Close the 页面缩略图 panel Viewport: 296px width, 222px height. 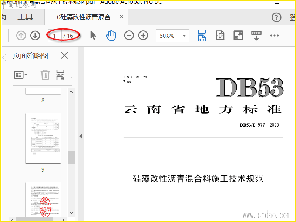[64, 56]
